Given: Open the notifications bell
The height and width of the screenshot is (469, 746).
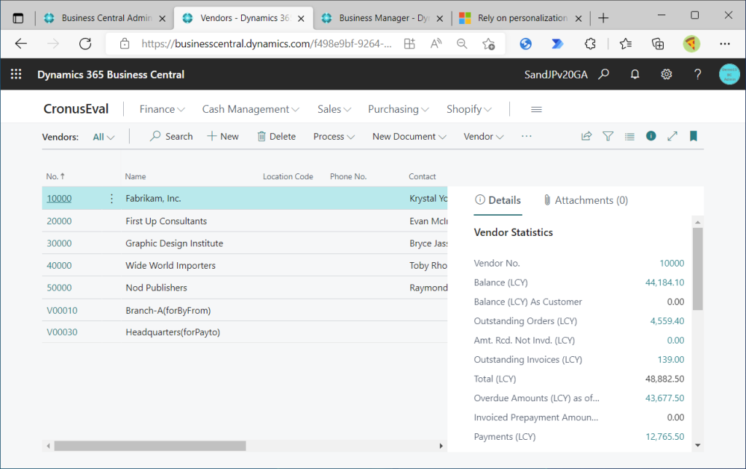Looking at the screenshot, I should click(x=635, y=74).
